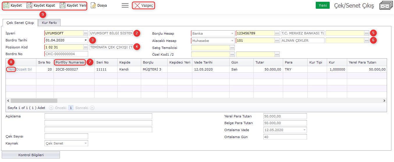394x162 pixels.
Task: Open the Kaynak Çek Senet dropdown
Action: [86, 143]
